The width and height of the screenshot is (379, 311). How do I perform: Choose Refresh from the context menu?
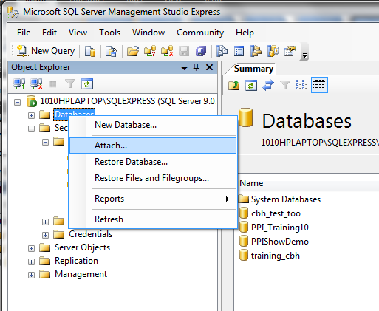click(x=153, y=219)
